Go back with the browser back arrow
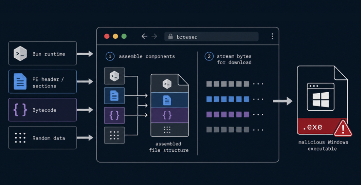The height and width of the screenshot is (185, 361). click(x=144, y=36)
